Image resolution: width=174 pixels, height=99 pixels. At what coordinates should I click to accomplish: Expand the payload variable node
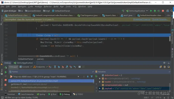click(100, 88)
